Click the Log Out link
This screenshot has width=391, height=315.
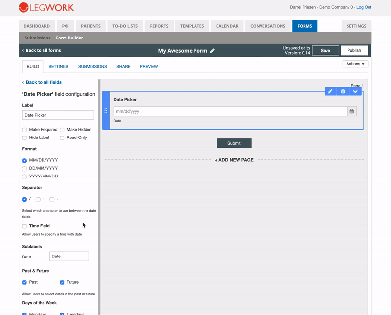tap(364, 7)
